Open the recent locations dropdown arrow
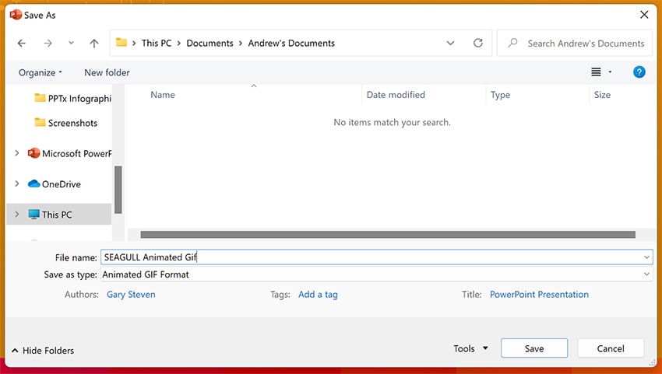The image size is (662, 374). click(71, 44)
